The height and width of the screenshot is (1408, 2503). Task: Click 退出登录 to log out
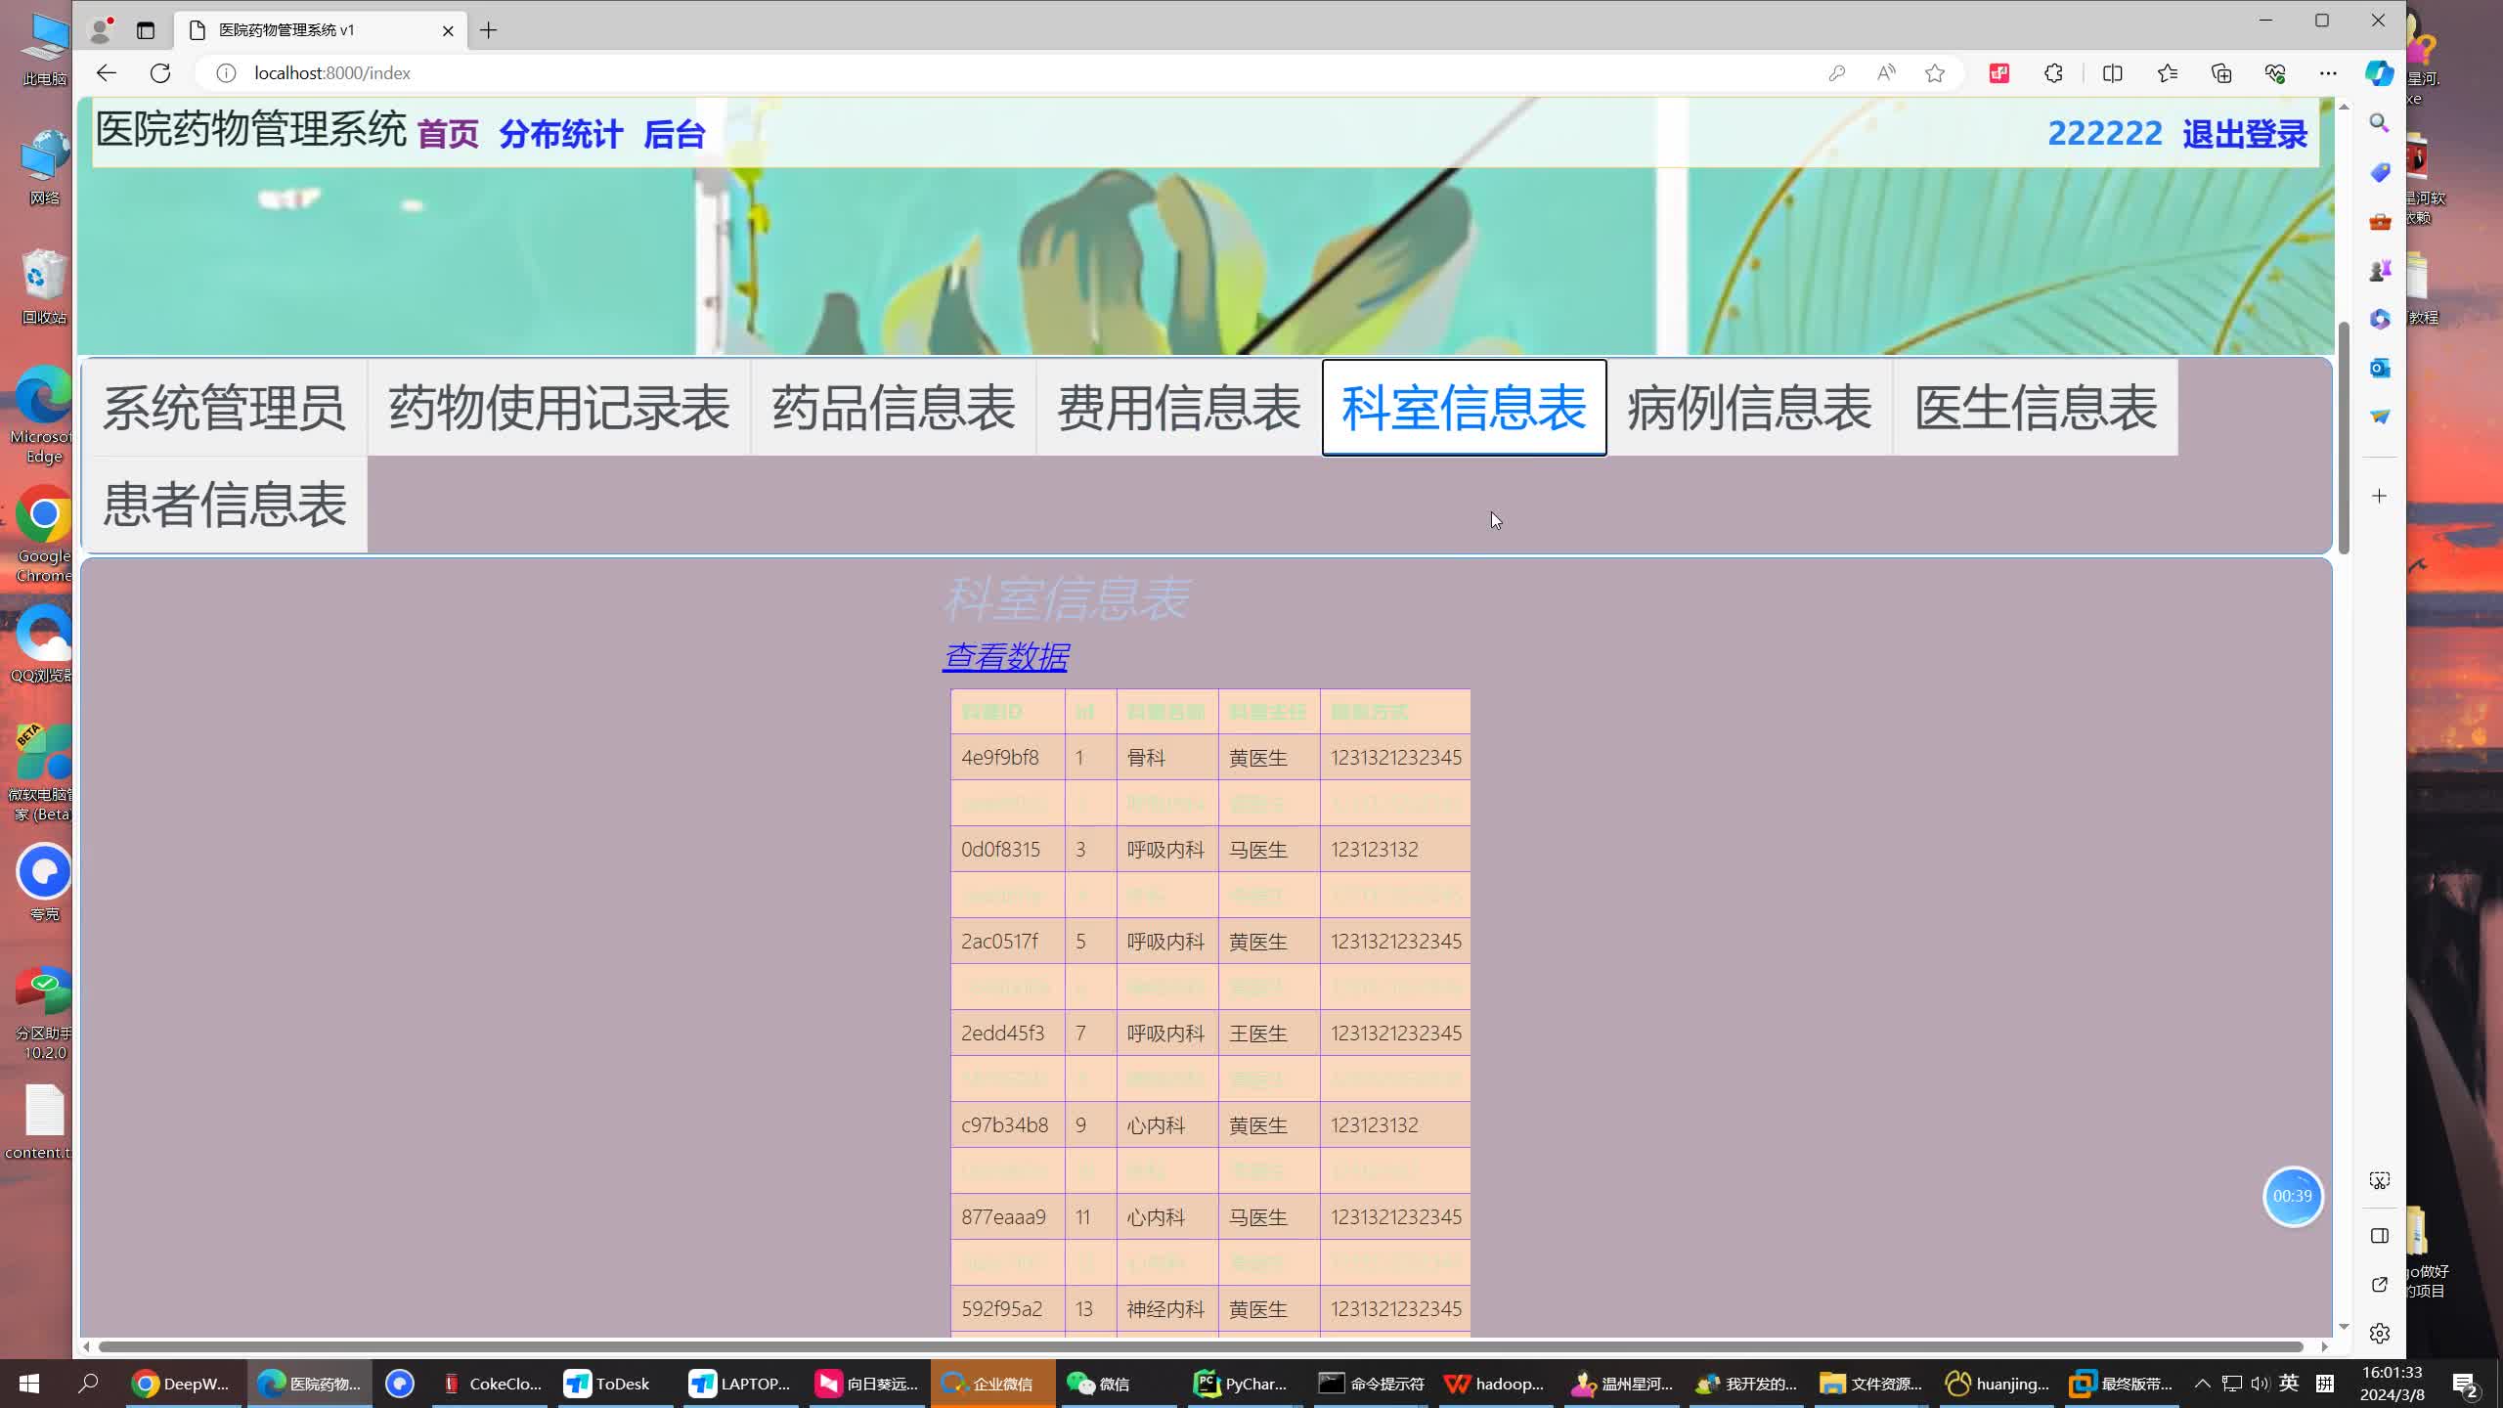point(2243,134)
